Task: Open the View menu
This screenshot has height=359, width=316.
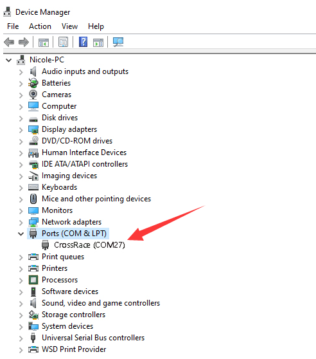Action: [69, 26]
